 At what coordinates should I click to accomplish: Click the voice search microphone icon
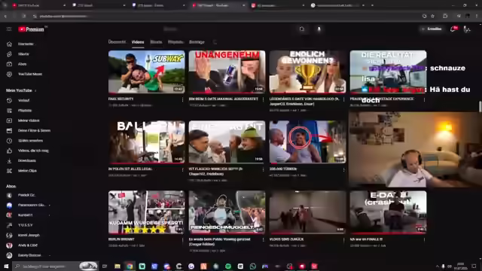pyautogui.click(x=319, y=29)
